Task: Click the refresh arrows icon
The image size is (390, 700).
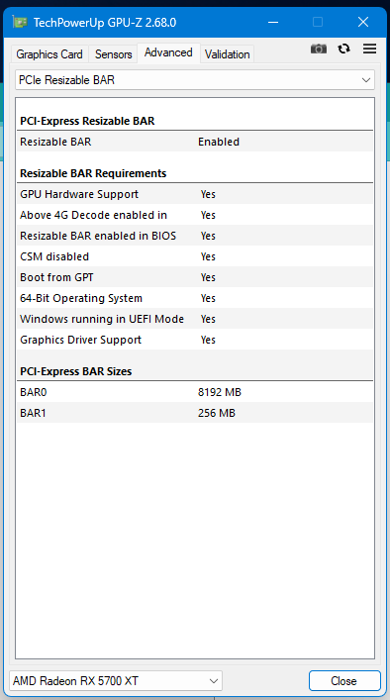Action: click(344, 49)
